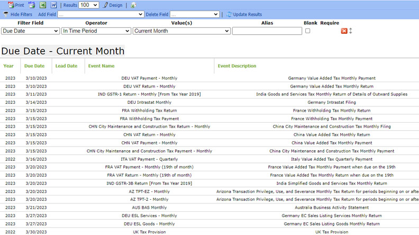Export results to Excel
419x235 pixels.
pyautogui.click(x=43, y=5)
